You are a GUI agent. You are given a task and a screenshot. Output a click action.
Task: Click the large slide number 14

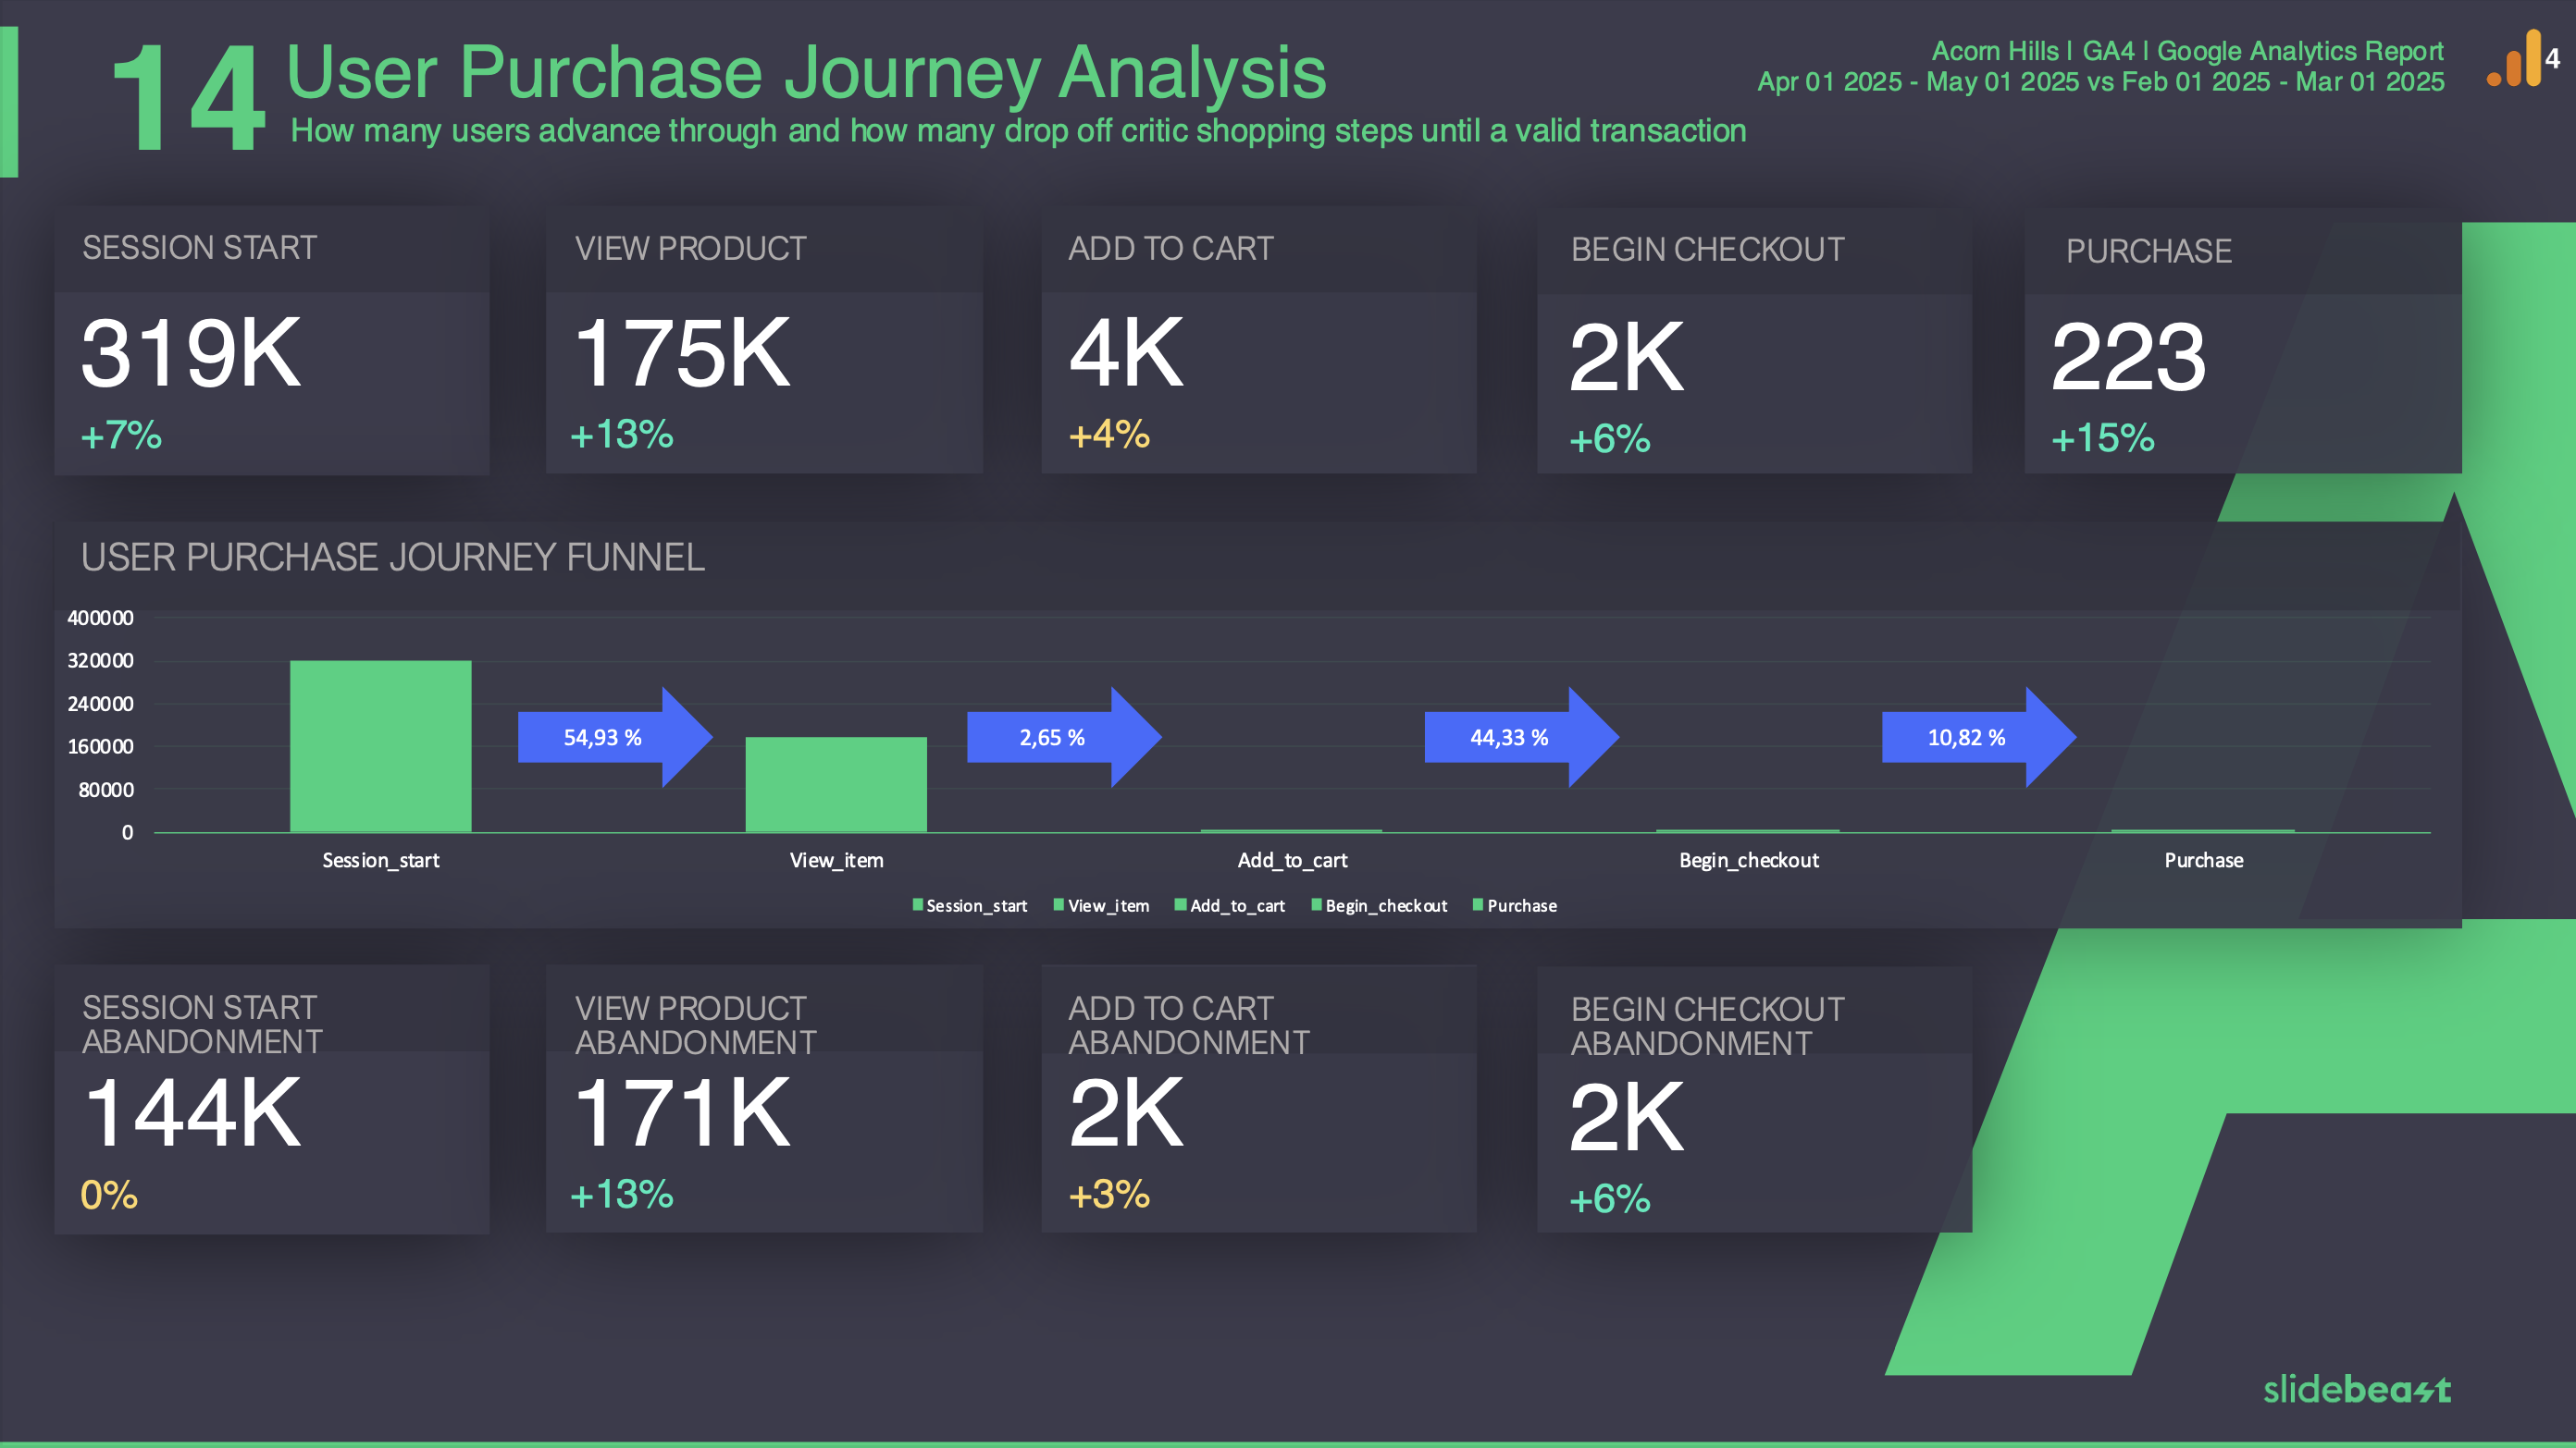coord(188,99)
